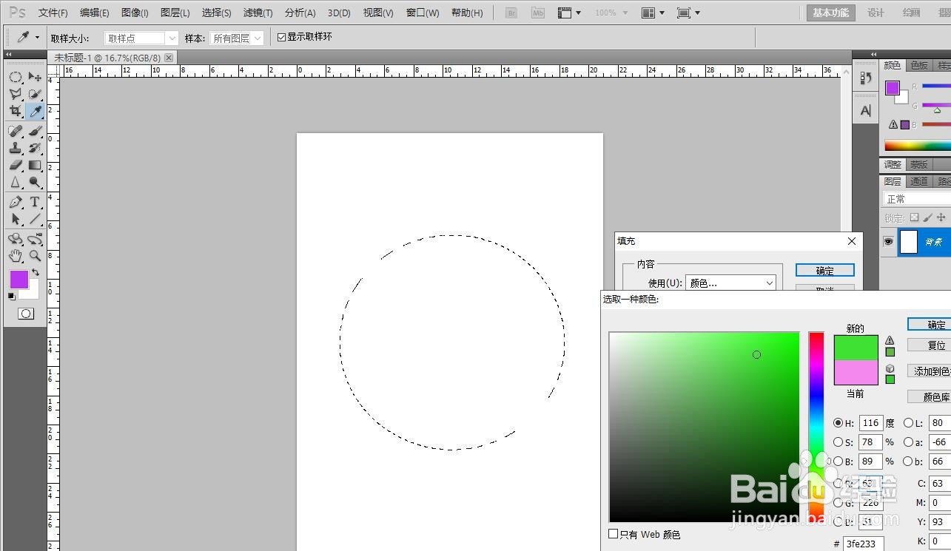Screen dimensions: 951x551
Task: Select the Line tool
Action: coord(35,219)
